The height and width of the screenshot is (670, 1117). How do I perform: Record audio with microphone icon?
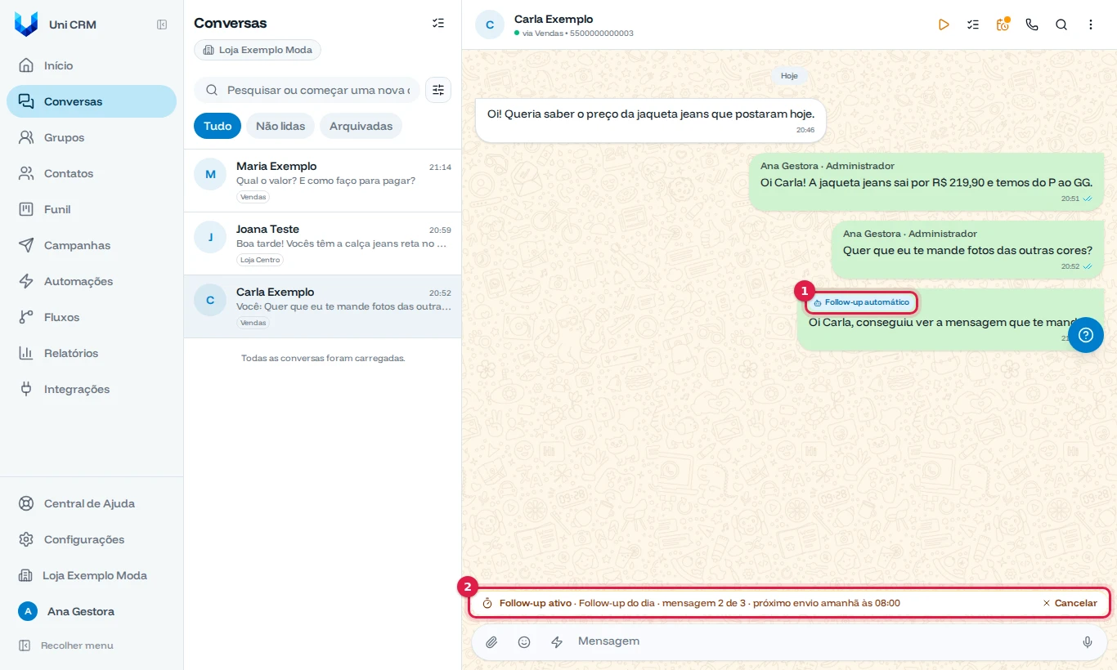(x=1088, y=642)
